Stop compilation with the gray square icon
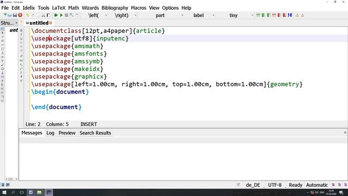Screen dimensions: 348x196 [x=66, y=15]
